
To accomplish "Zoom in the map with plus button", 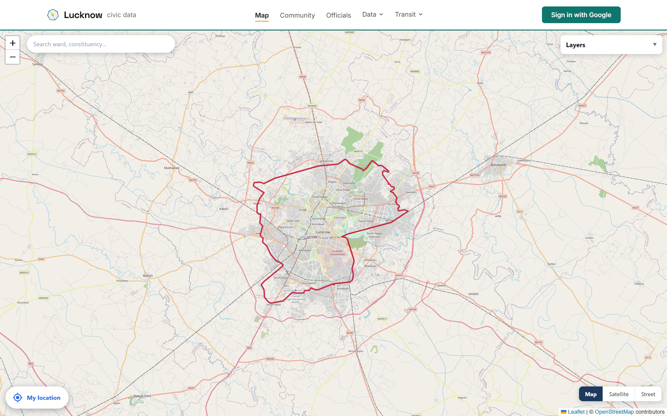I will 13,43.
